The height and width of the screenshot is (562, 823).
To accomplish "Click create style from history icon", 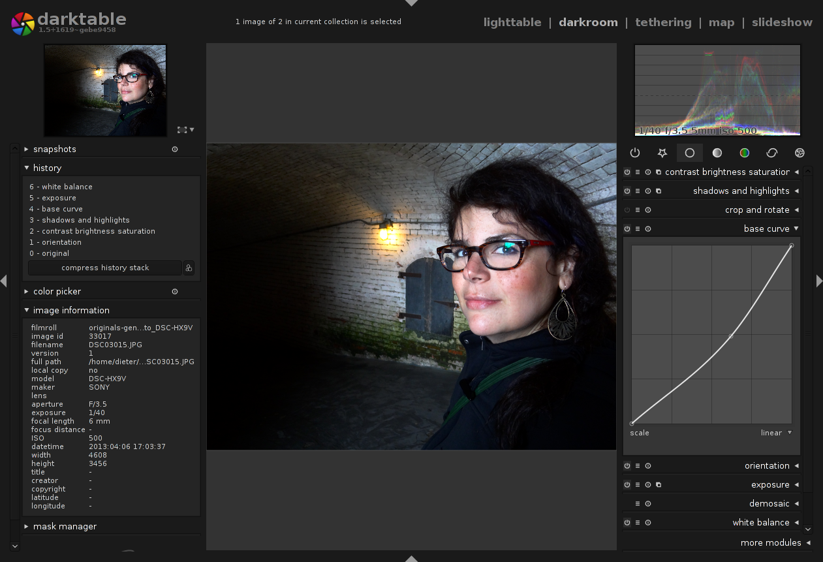I will click(189, 268).
